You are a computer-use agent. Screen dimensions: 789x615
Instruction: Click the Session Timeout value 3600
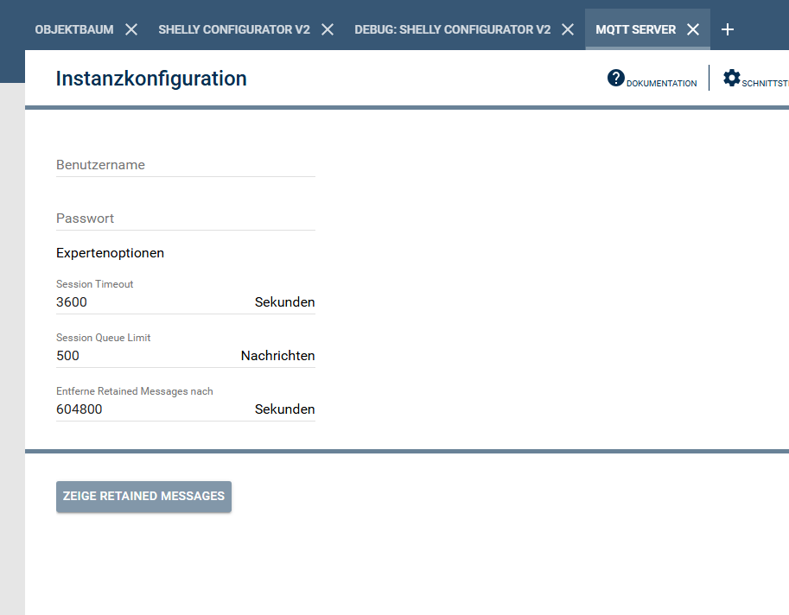pyautogui.click(x=72, y=302)
